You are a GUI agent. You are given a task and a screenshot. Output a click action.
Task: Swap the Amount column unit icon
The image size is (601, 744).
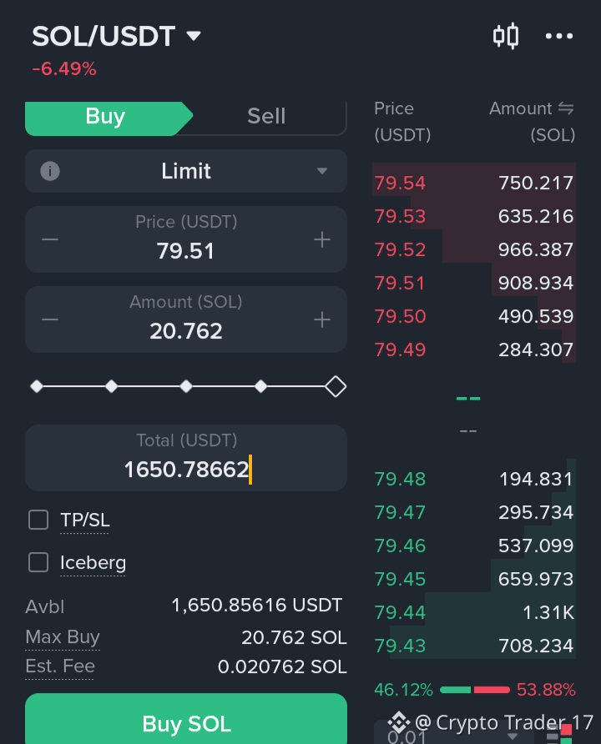[x=566, y=108]
